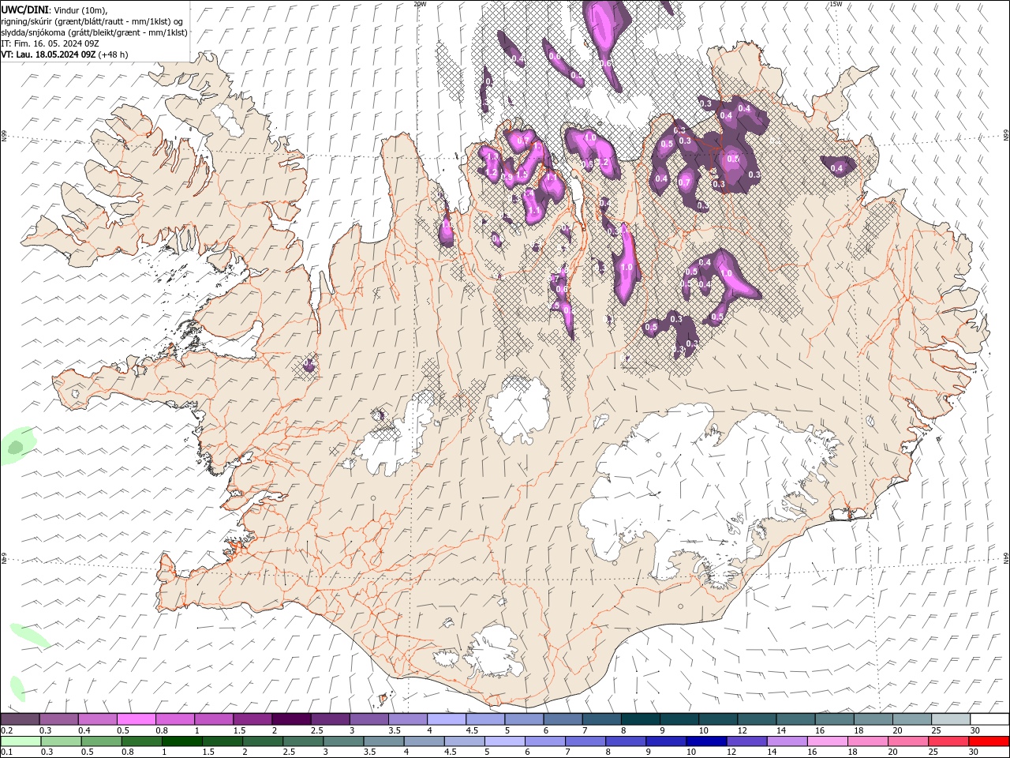This screenshot has width=1010, height=758.
Task: Click the light grey 25 snow legend swatch
Action: point(951,719)
